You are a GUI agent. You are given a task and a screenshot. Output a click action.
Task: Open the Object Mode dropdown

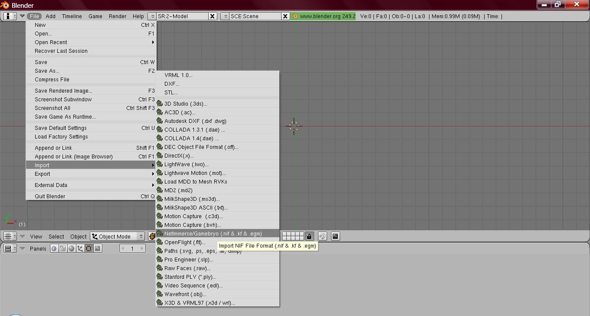click(x=118, y=236)
